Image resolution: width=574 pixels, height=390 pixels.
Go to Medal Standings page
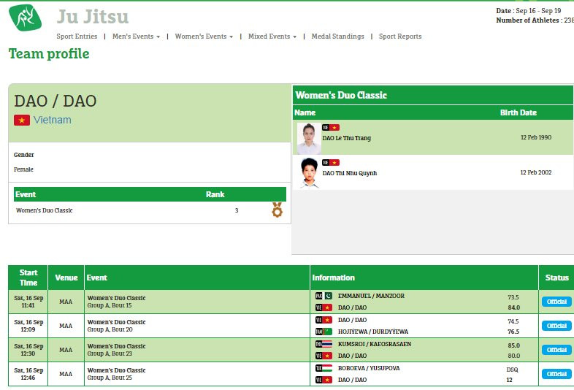(337, 37)
